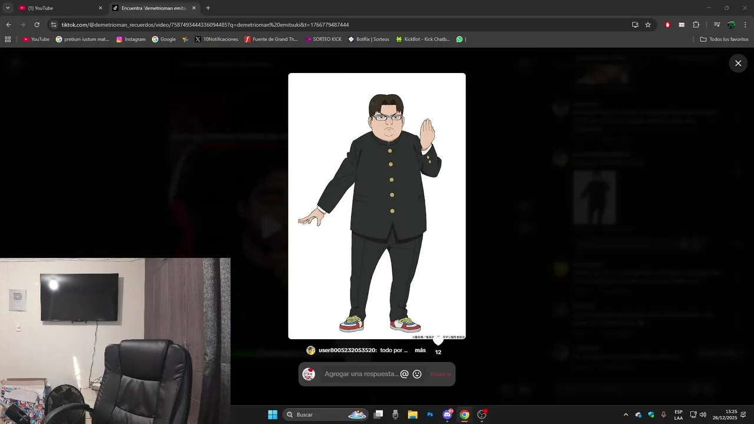
Task: Open the Extensions puzzle menu
Action: pyautogui.click(x=696, y=25)
